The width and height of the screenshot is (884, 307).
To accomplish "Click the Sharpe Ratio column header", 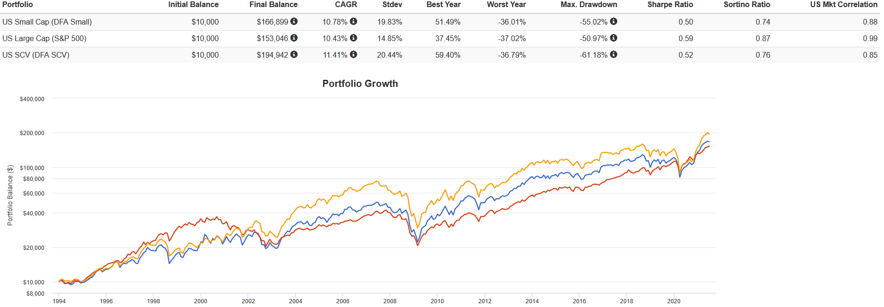I will (x=670, y=5).
